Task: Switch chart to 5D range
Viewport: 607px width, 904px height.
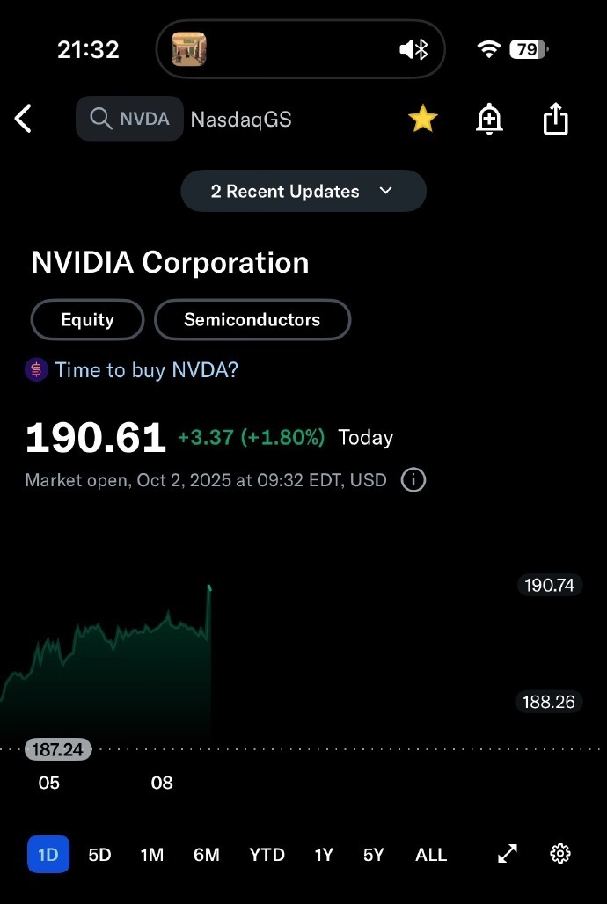Action: coord(99,854)
